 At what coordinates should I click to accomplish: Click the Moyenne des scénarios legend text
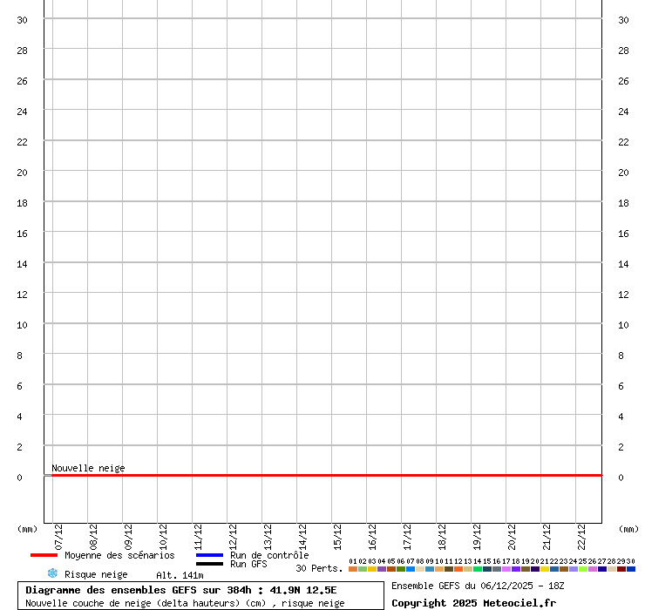(x=119, y=555)
